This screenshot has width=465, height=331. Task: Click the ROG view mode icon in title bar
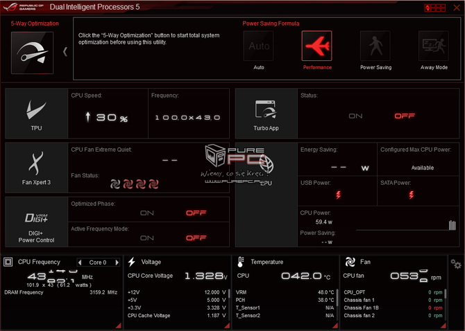[x=434, y=8]
